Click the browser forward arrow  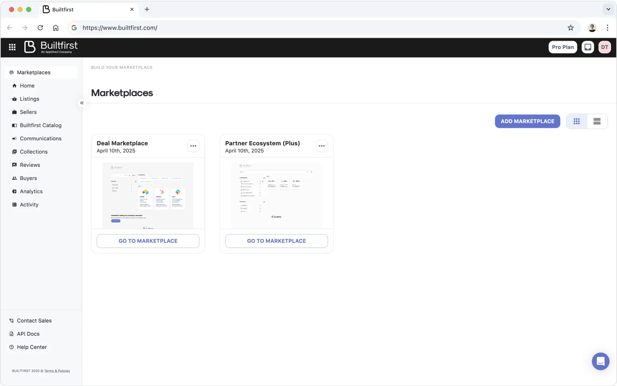tap(25, 28)
